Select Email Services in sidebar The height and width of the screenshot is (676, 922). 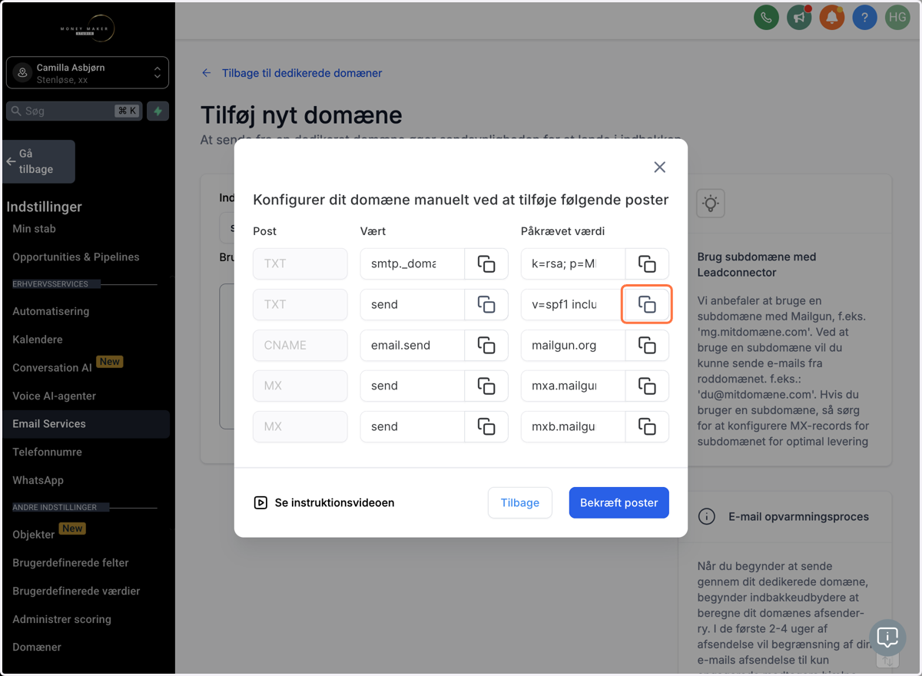(x=88, y=424)
